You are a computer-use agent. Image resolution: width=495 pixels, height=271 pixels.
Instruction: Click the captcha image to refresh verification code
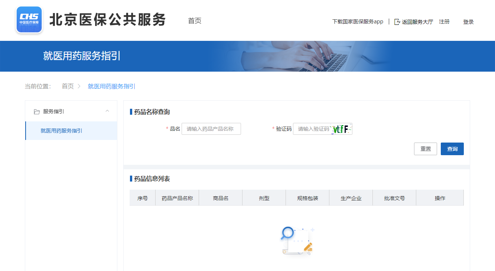tap(341, 129)
